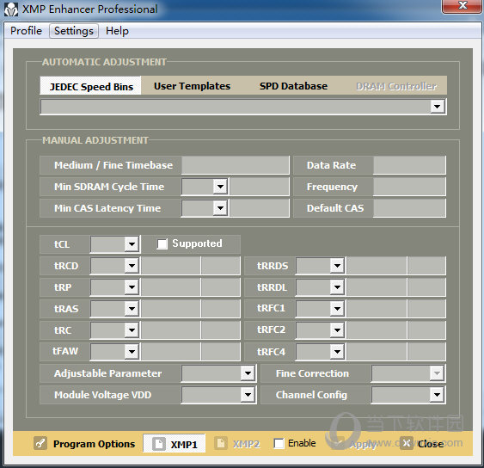The width and height of the screenshot is (484, 468).
Task: Click the Min CAS Latency Time value field
Action: [x=260, y=208]
